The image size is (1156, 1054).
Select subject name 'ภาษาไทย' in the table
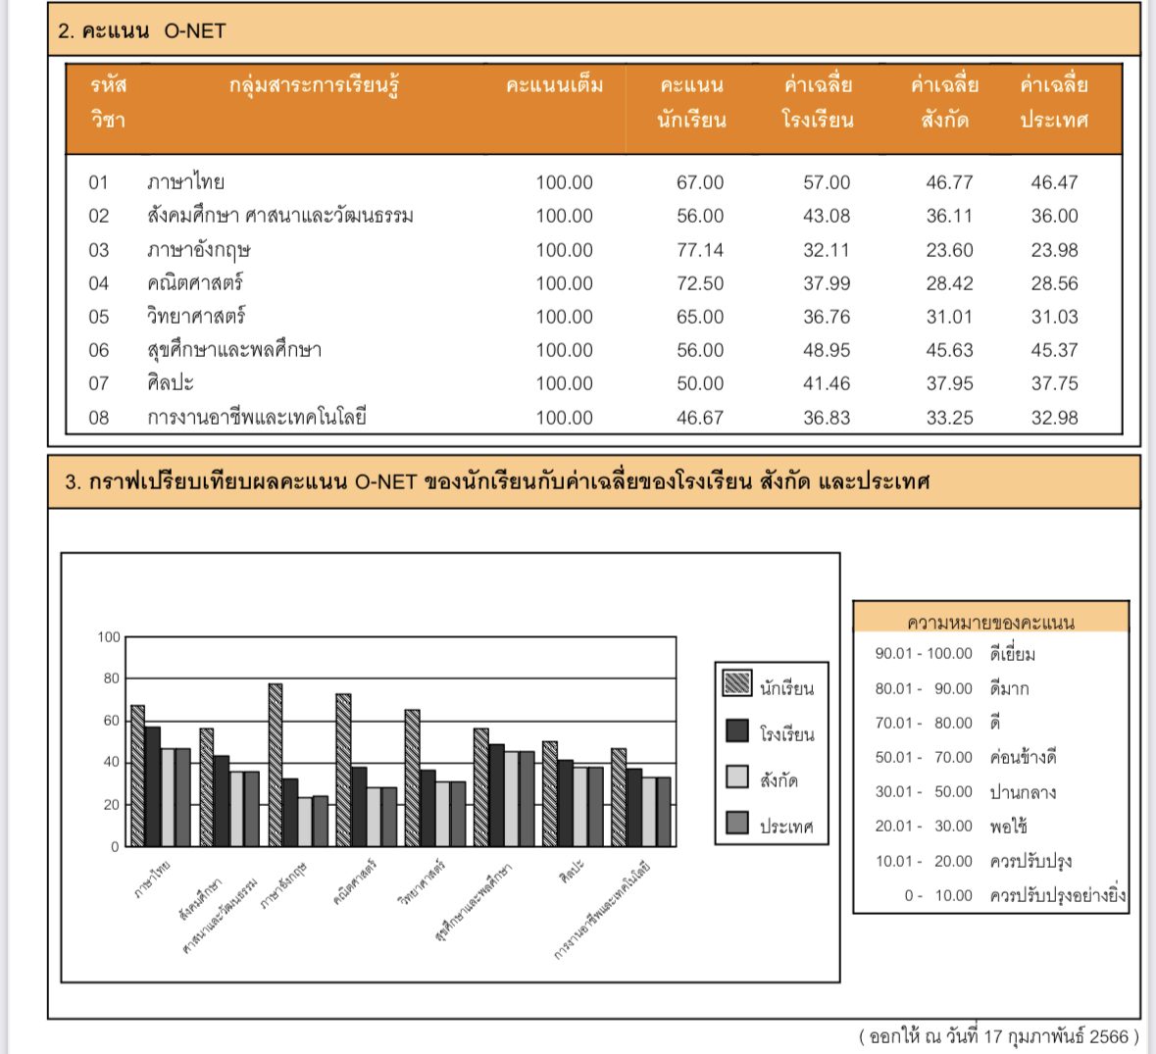pyautogui.click(x=185, y=181)
